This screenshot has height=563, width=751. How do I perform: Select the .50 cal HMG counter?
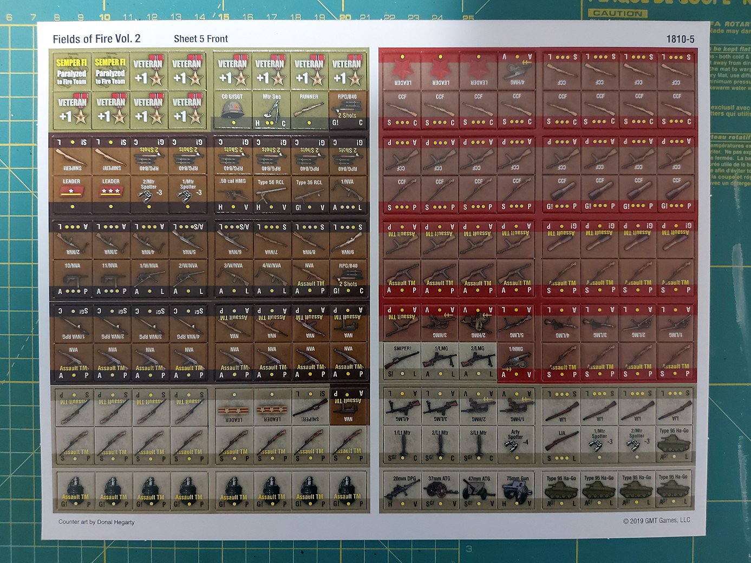pos(233,195)
